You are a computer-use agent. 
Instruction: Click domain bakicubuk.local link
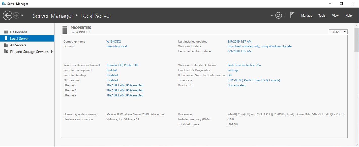point(116,46)
